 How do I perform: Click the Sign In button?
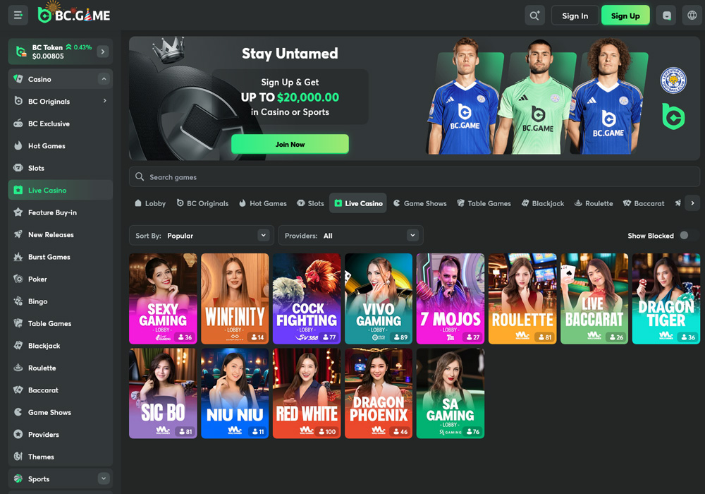[575, 16]
